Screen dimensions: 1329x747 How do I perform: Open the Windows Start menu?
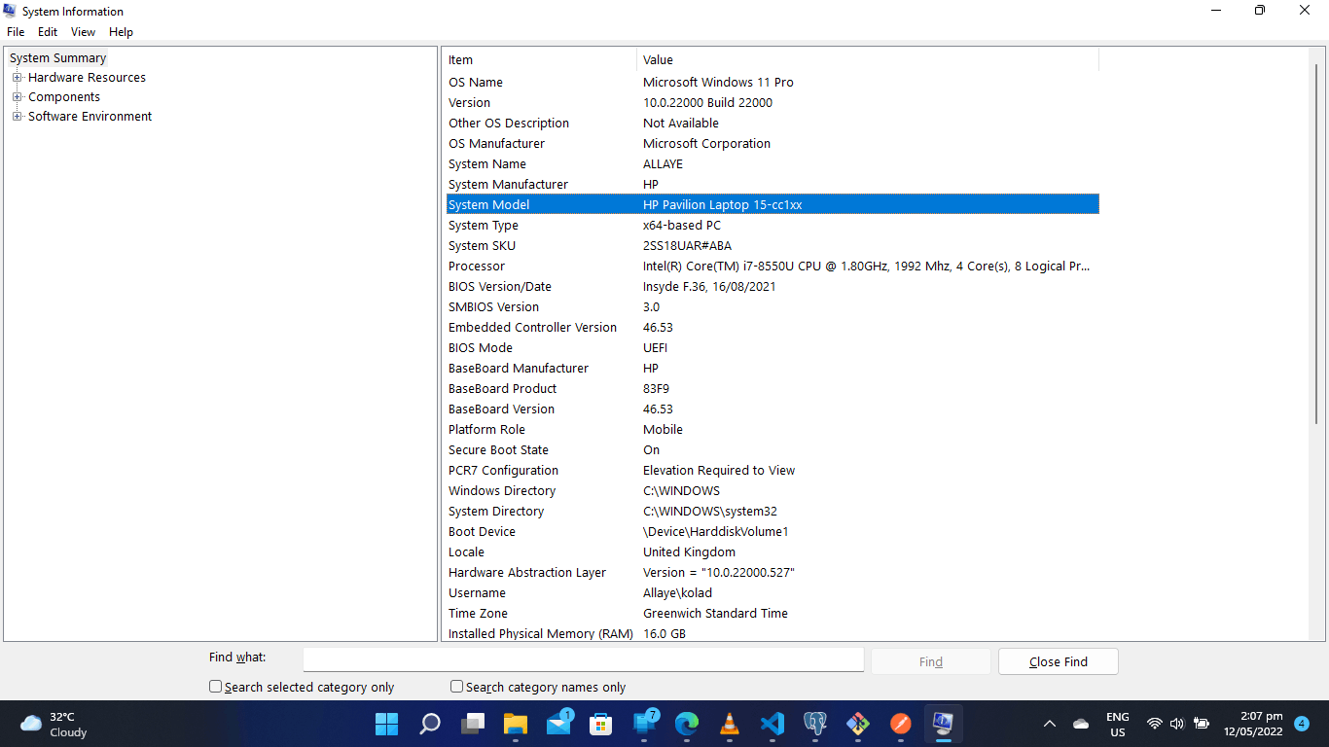pyautogui.click(x=386, y=724)
